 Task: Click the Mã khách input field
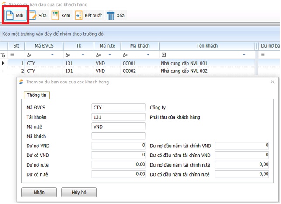(118, 136)
